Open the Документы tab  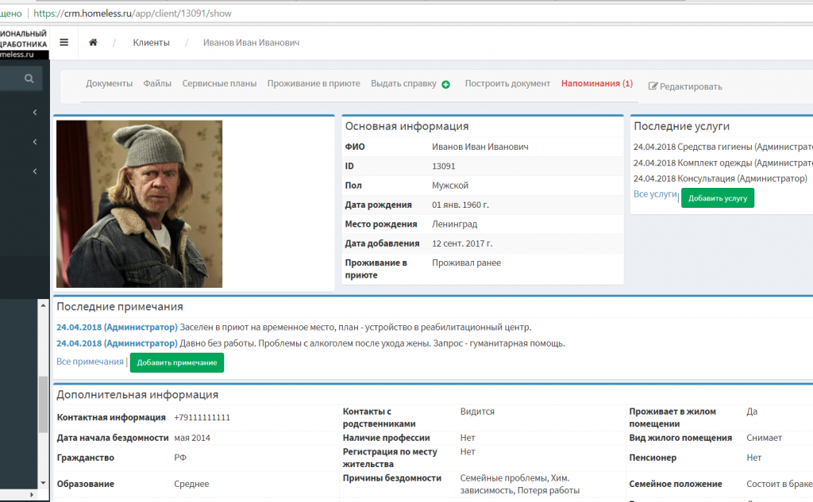click(110, 82)
